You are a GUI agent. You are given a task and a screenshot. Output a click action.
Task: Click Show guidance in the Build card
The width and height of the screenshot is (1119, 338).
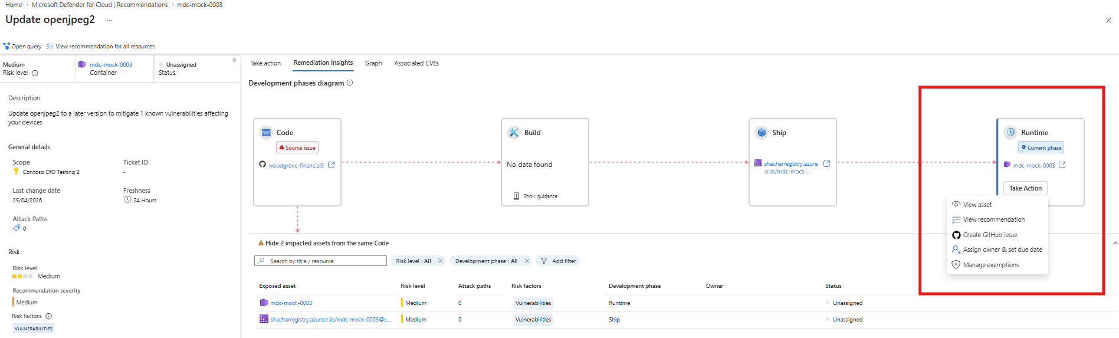click(x=540, y=196)
